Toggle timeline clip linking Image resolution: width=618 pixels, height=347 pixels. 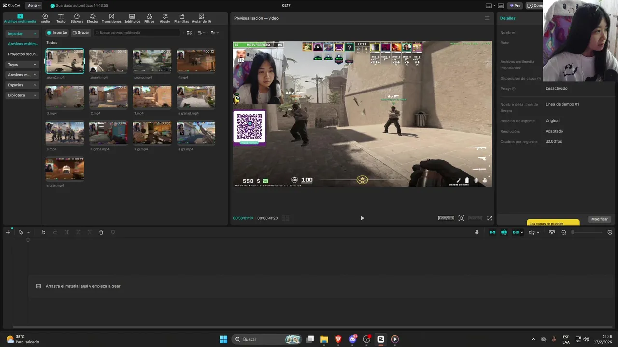[516, 232]
